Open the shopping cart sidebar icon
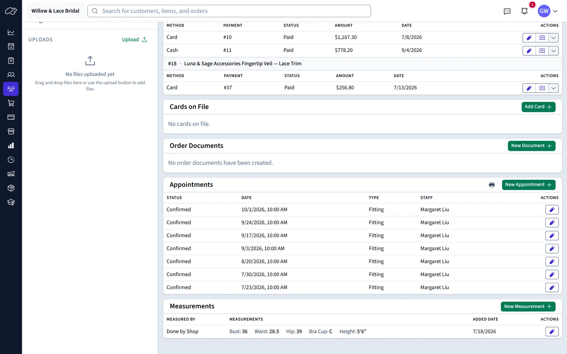567x354 pixels. (x=11, y=103)
